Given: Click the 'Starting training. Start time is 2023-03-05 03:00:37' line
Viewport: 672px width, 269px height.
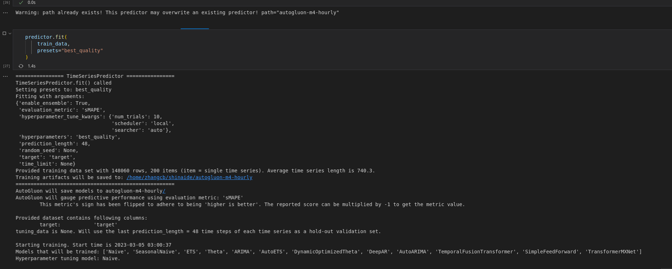Looking at the screenshot, I should point(94,245).
